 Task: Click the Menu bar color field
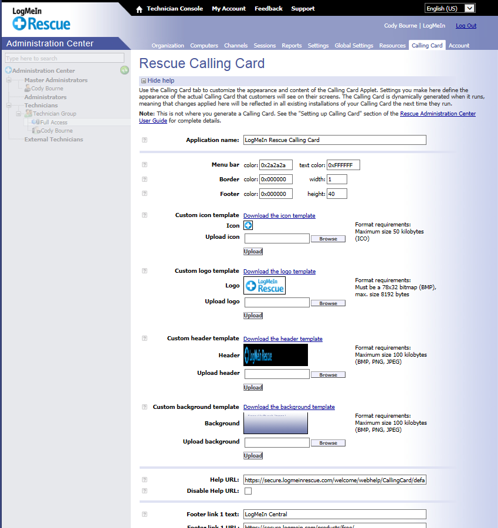(276, 165)
